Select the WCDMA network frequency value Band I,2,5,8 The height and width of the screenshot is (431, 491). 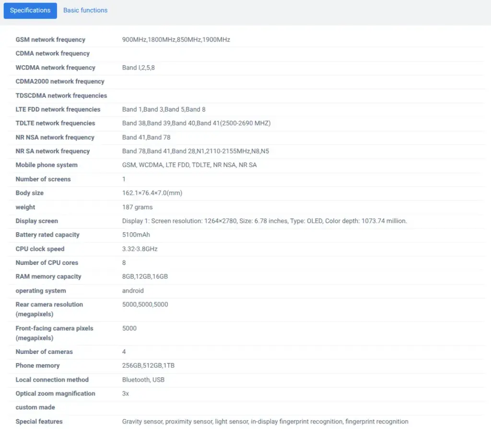point(138,68)
